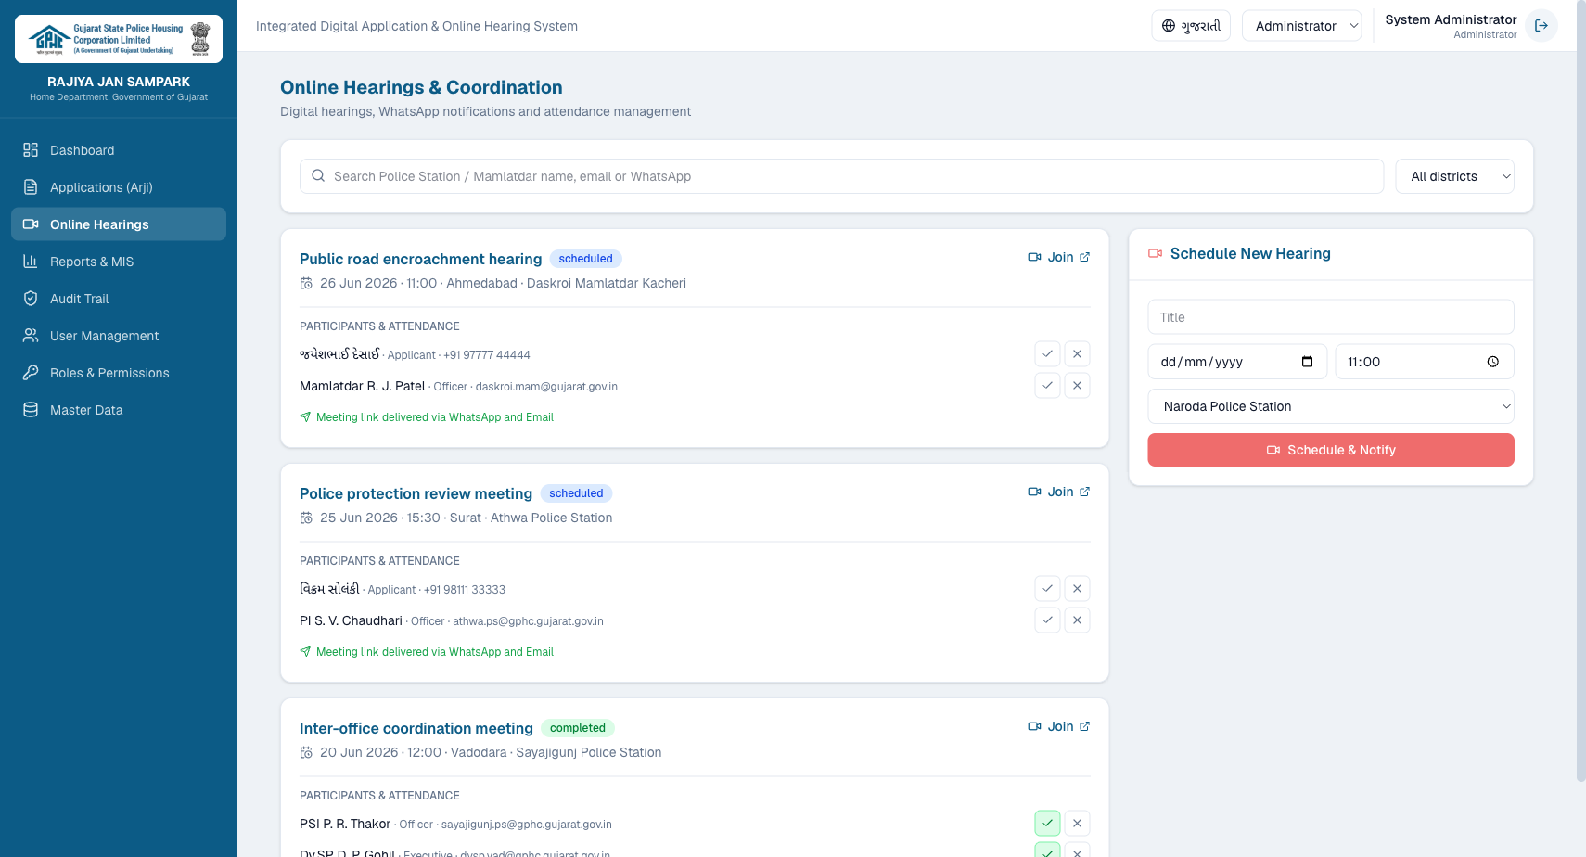Click the Public road encroachment hearing title
Viewport: 1586px width, 857px height.
click(420, 259)
